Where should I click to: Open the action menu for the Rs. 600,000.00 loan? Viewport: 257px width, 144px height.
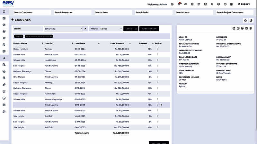(157, 127)
